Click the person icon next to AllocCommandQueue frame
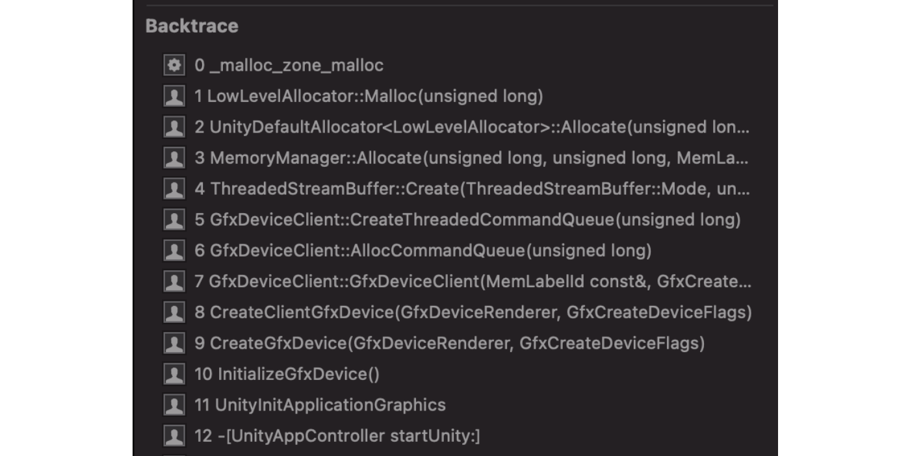Image resolution: width=910 pixels, height=456 pixels. (x=174, y=250)
